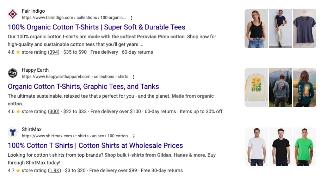This screenshot has width=326, height=183.
Task: Click the man in green t-shirt thumbnail
Action: tap(305, 147)
